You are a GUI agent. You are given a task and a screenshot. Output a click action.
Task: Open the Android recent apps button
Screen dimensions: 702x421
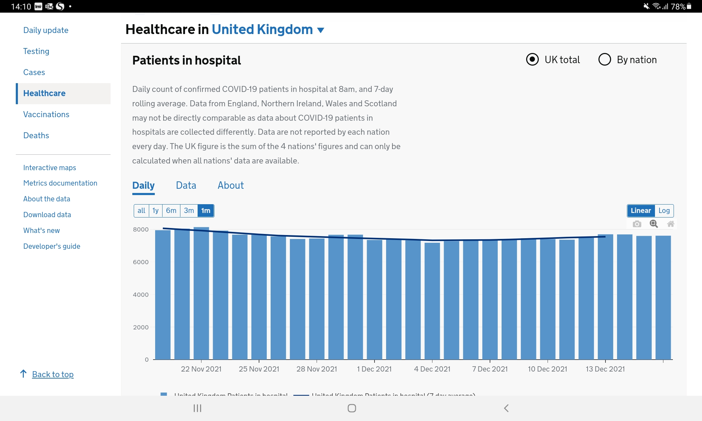pyautogui.click(x=197, y=408)
